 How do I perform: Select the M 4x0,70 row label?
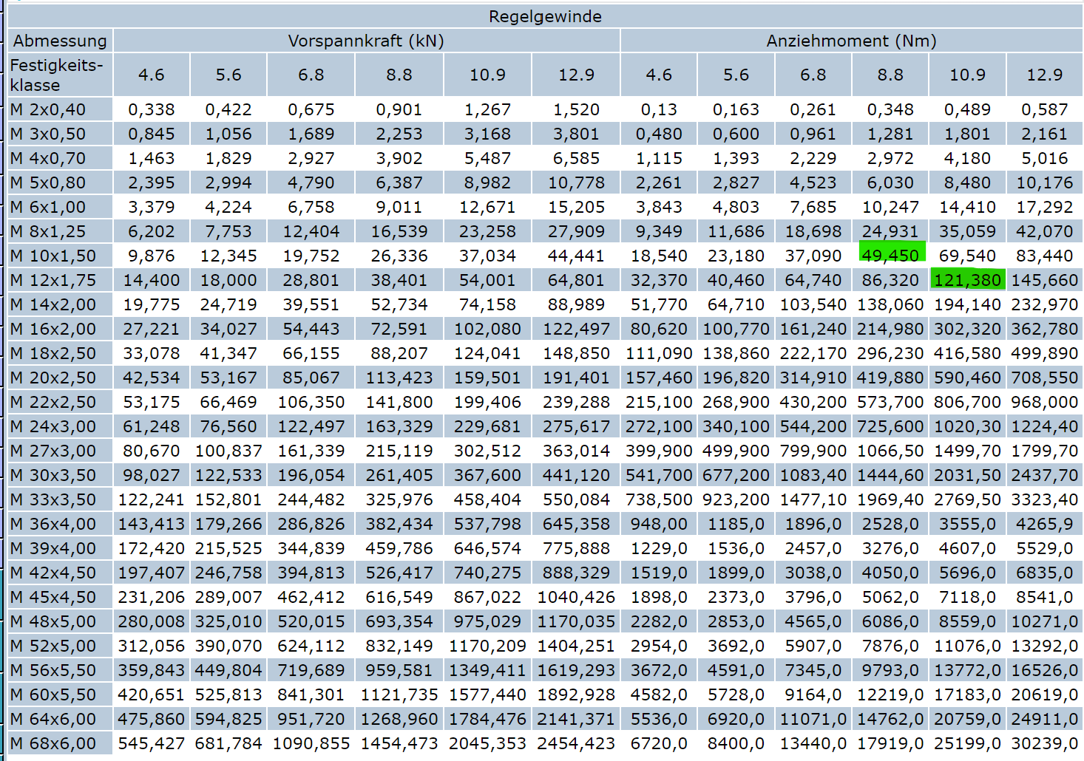tap(60, 158)
